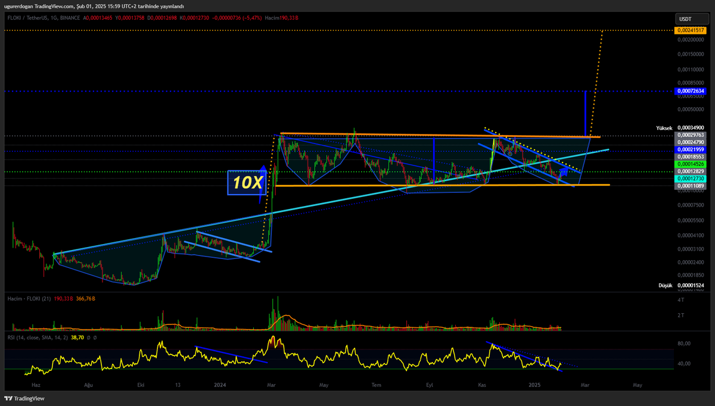Click the green price label 0,00014526
The image size is (715, 406).
tap(689, 163)
